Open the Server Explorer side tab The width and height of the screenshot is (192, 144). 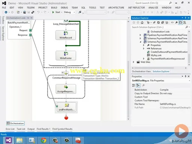tap(3, 33)
